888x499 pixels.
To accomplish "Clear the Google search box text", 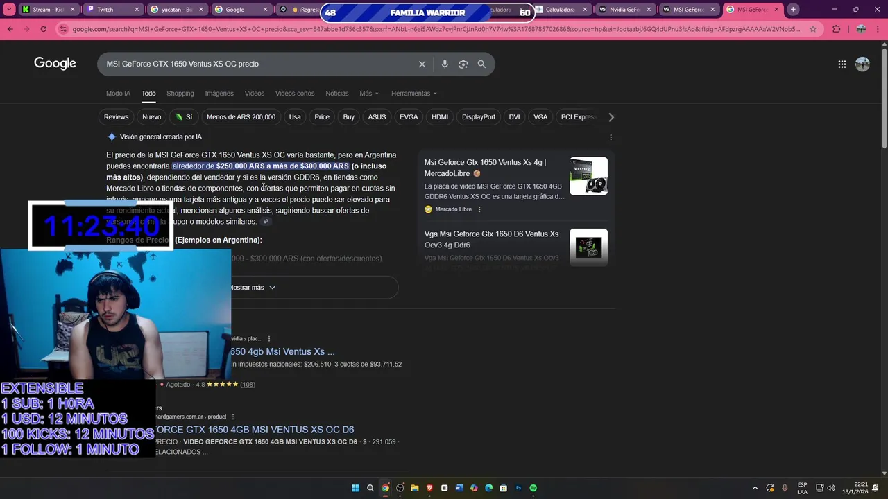I will tap(422, 64).
